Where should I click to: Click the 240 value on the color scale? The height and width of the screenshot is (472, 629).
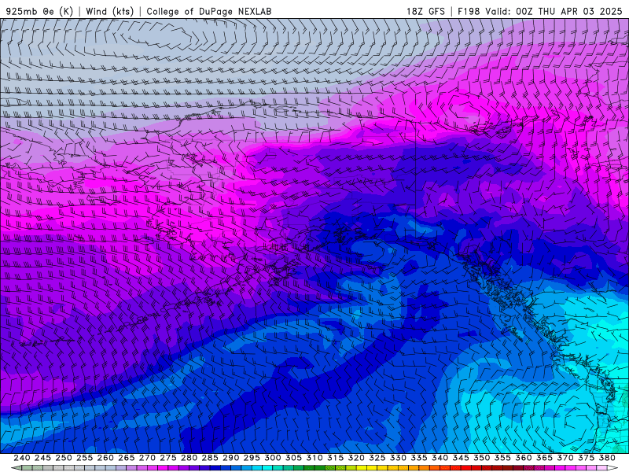coord(22,458)
